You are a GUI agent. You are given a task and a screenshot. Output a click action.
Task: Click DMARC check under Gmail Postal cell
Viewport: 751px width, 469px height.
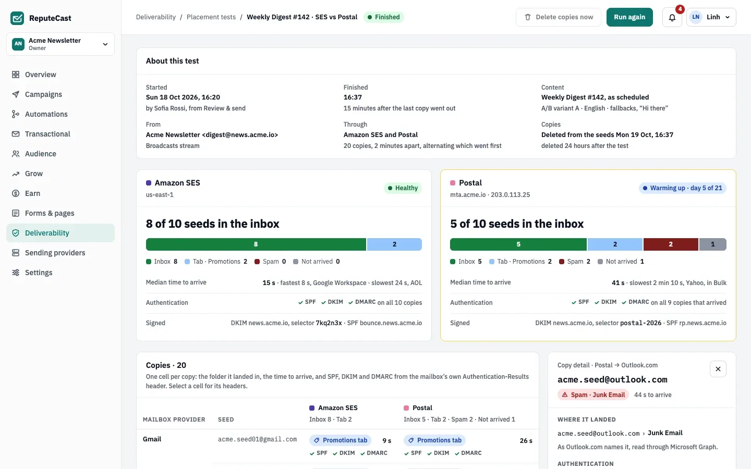click(x=468, y=453)
